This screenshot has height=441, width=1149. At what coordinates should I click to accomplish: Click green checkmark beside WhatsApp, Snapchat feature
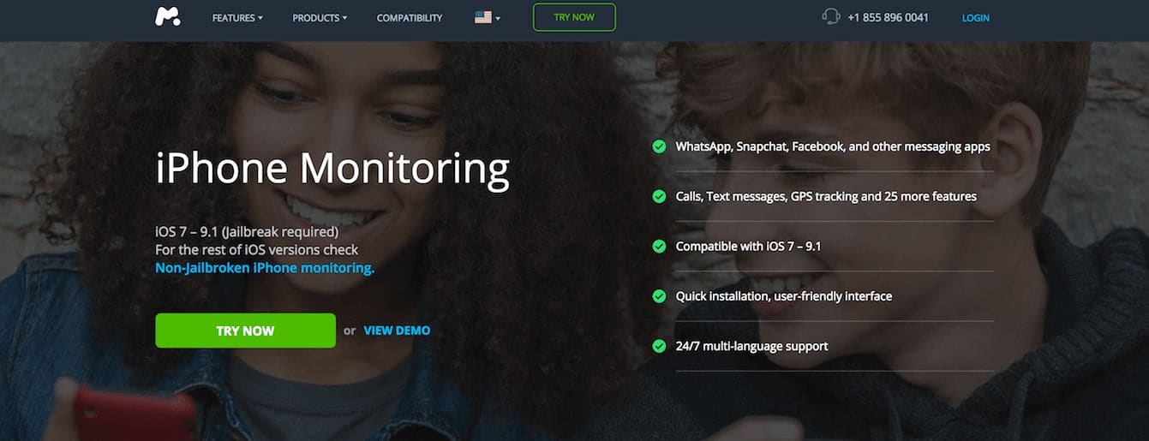pos(659,146)
